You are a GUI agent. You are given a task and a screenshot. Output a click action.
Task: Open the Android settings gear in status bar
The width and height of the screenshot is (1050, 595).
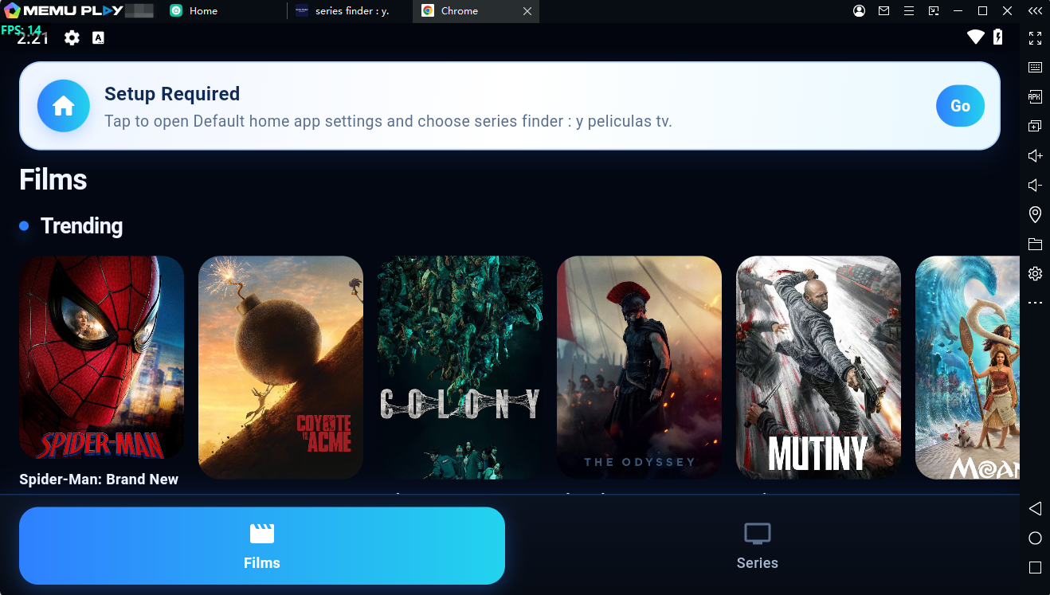tap(72, 37)
